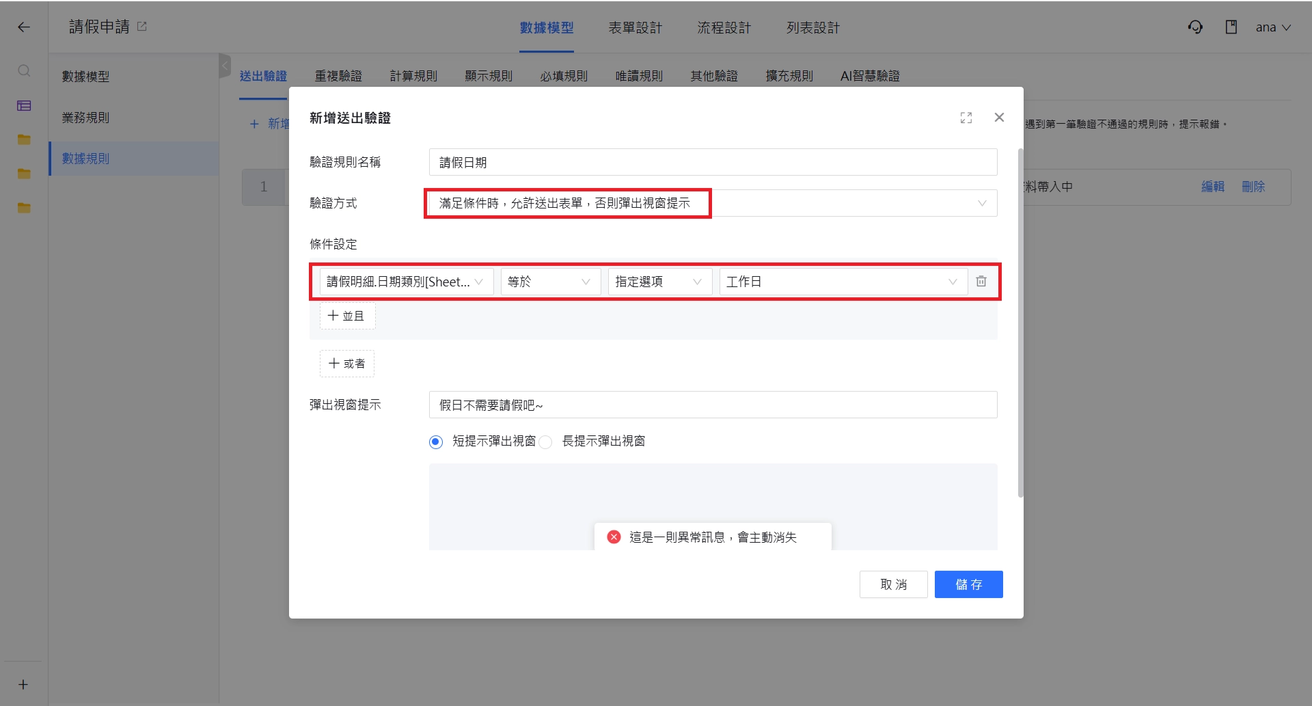Open the 其他驗證 tab
Image resolution: width=1312 pixels, height=706 pixels.
pos(714,76)
